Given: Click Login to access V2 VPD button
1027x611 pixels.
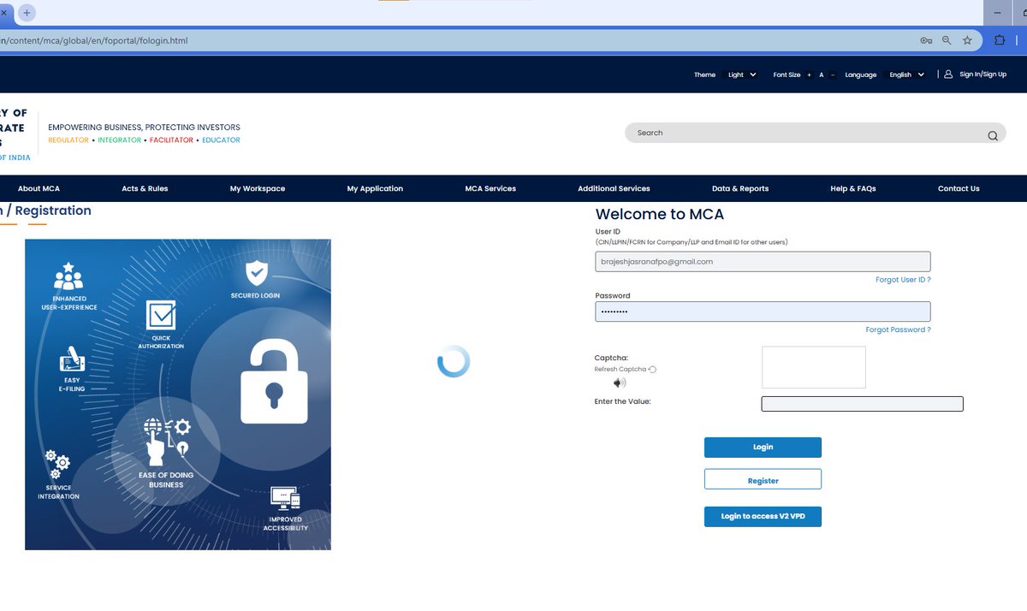Looking at the screenshot, I should (763, 517).
